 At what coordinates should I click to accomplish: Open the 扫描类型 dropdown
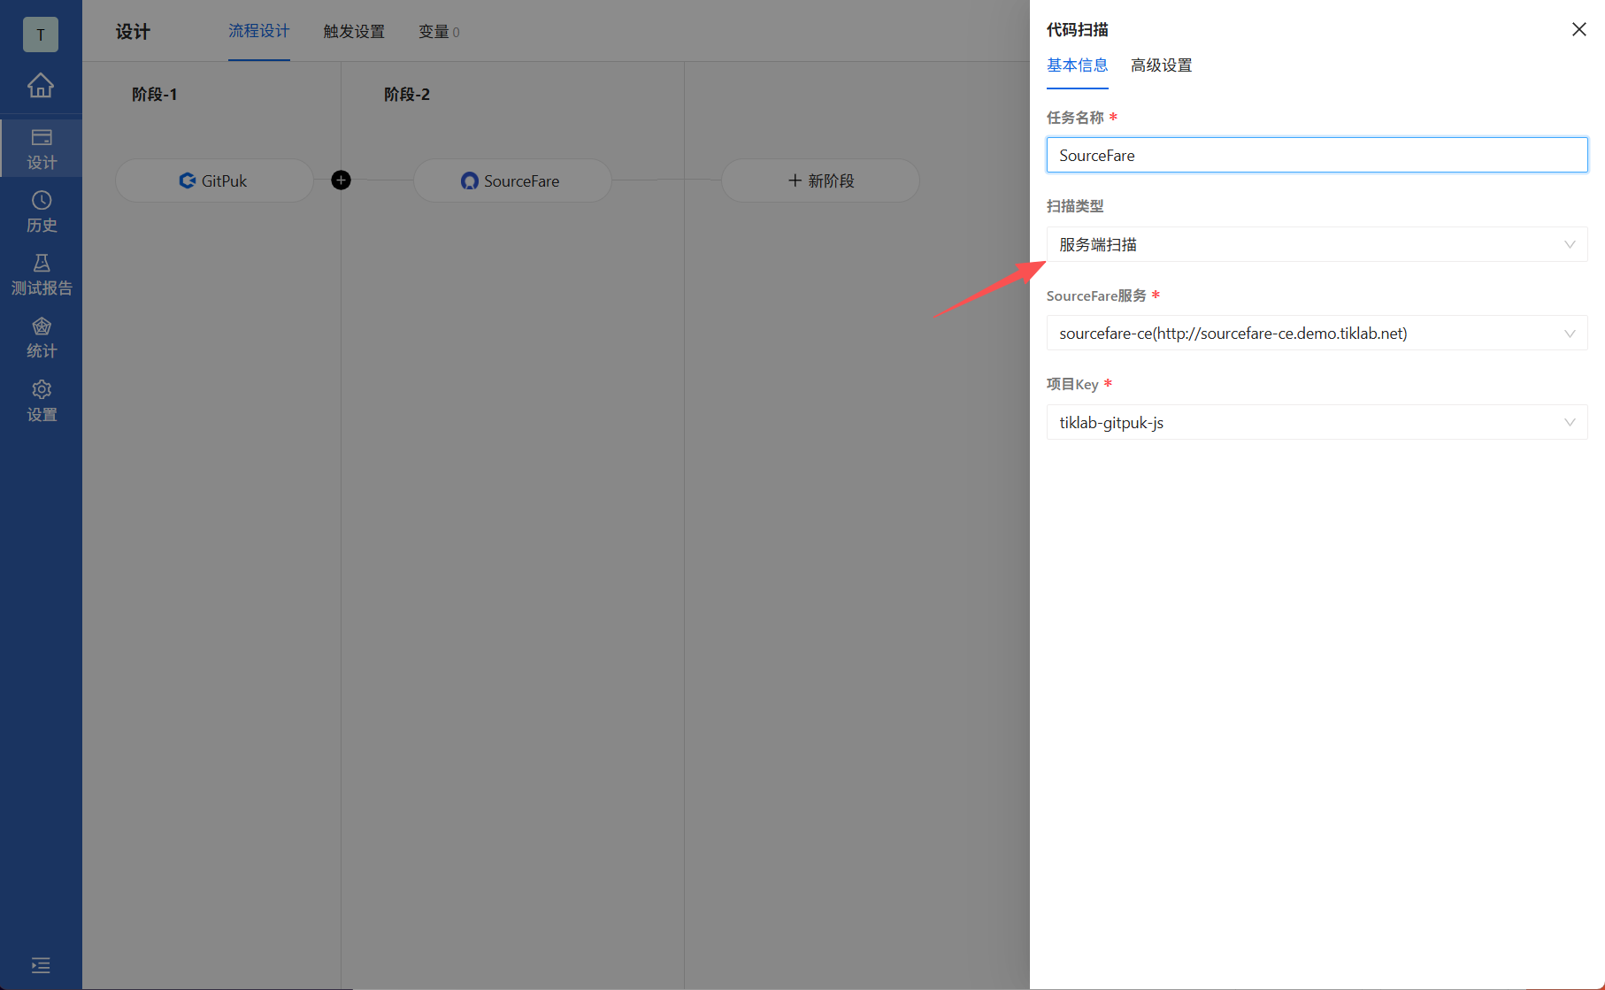(1317, 244)
